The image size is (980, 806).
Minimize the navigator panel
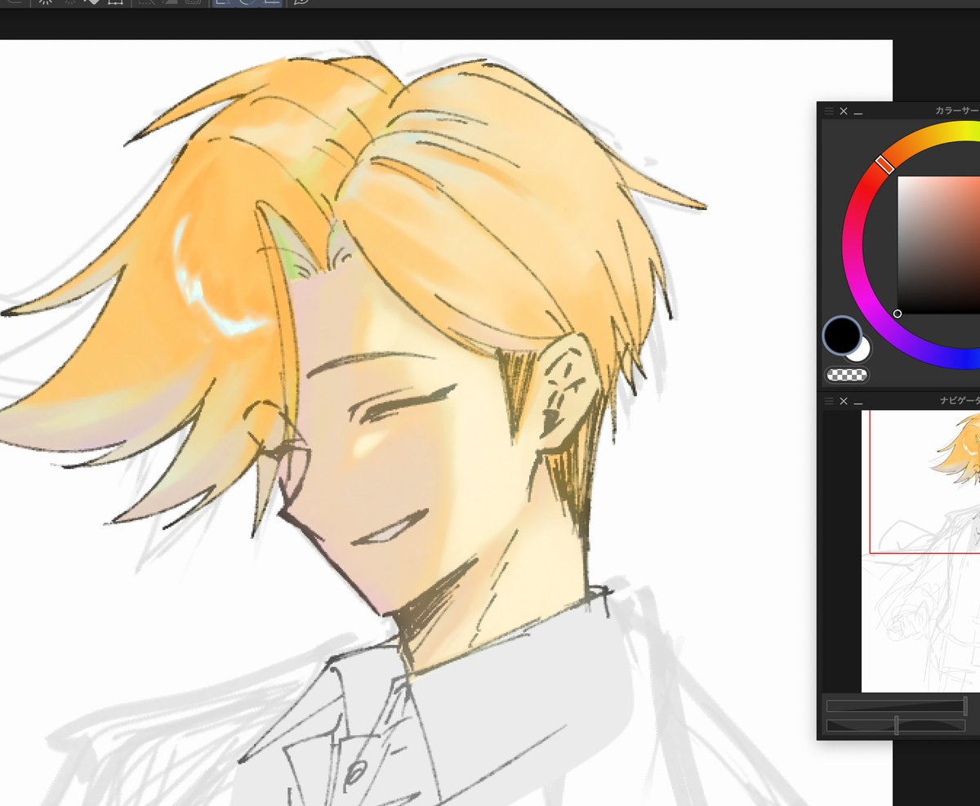tap(858, 403)
